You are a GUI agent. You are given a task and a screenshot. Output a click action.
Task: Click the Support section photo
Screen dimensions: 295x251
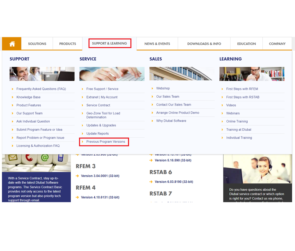(x=42, y=74)
